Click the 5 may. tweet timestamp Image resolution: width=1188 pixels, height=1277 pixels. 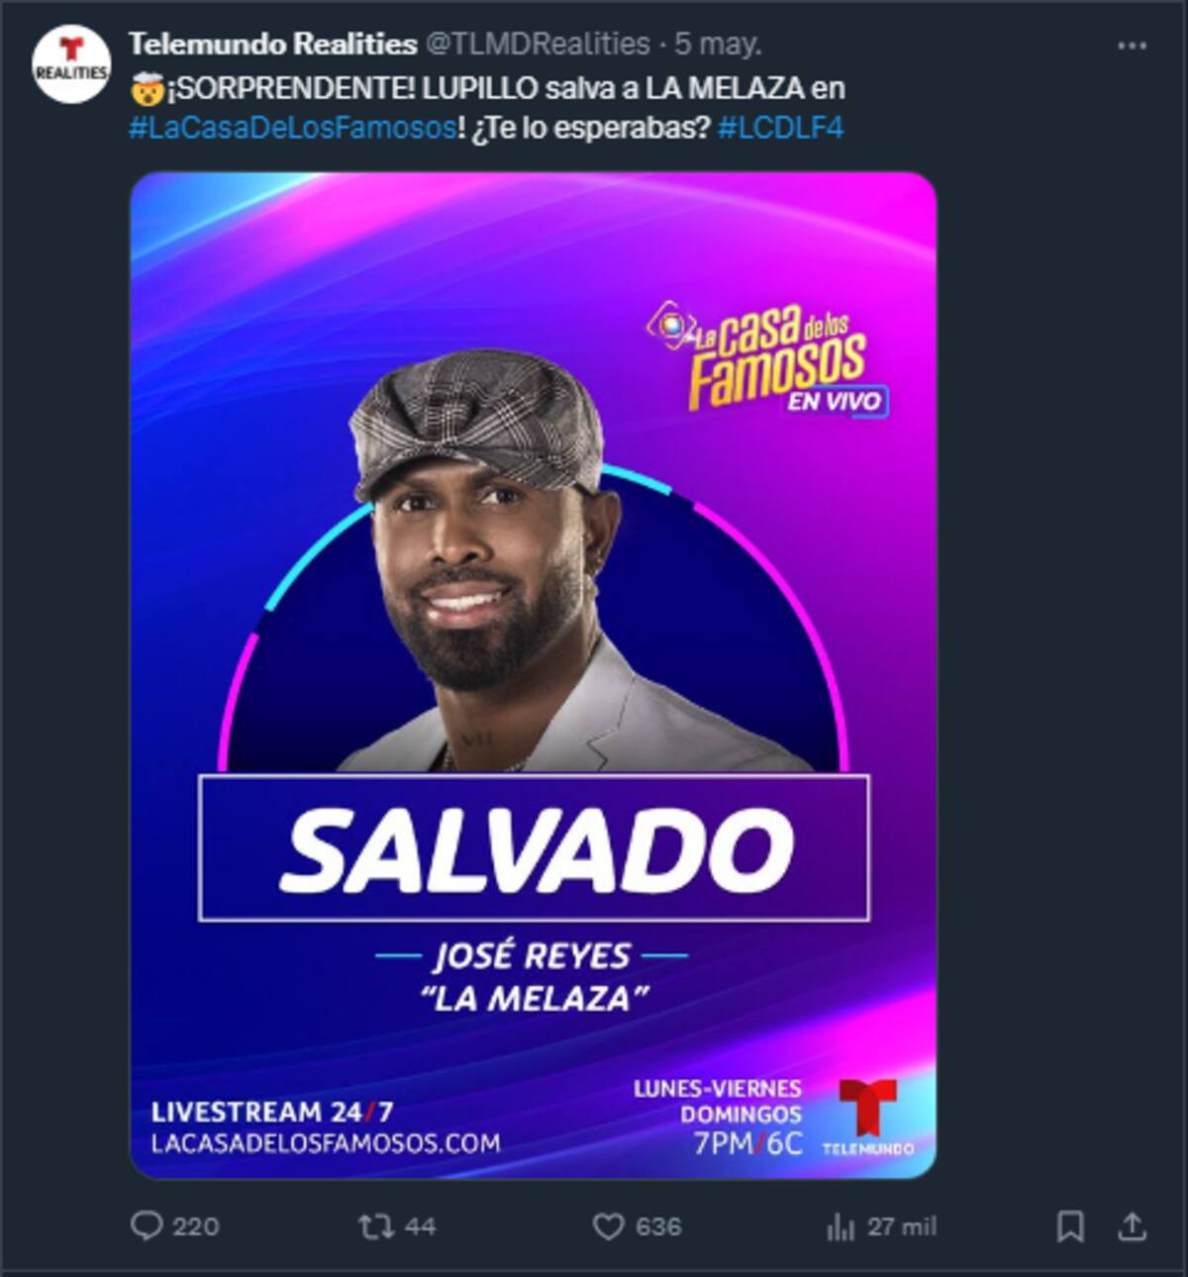[x=718, y=44]
